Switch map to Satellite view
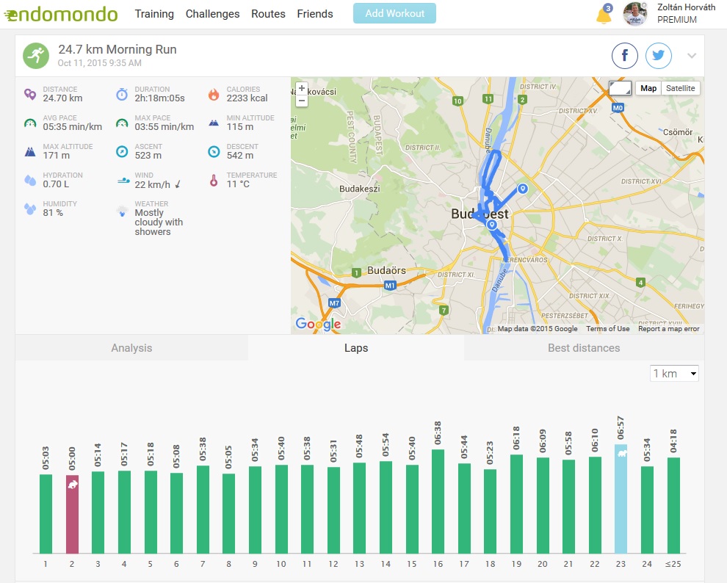Screen dimensions: 727x583 680,88
